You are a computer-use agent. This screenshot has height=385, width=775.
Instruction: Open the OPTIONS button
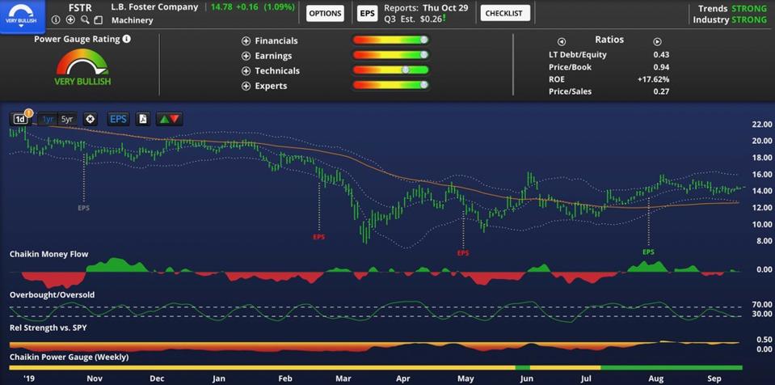[x=325, y=14]
